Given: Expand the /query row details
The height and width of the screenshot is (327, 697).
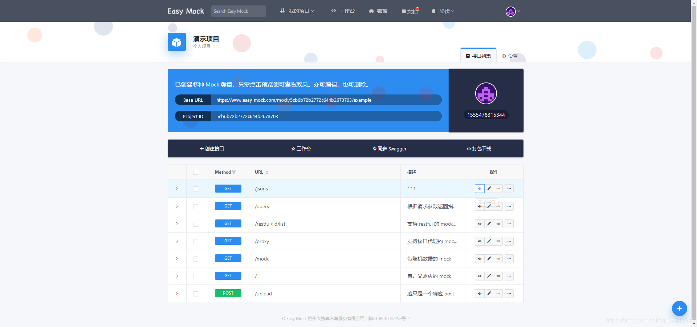Looking at the screenshot, I should [x=177, y=206].
